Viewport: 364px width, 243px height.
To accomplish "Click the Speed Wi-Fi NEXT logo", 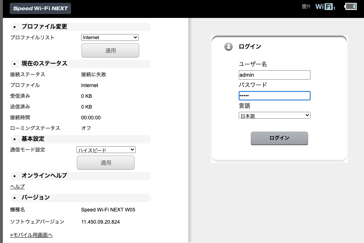I will click(41, 8).
